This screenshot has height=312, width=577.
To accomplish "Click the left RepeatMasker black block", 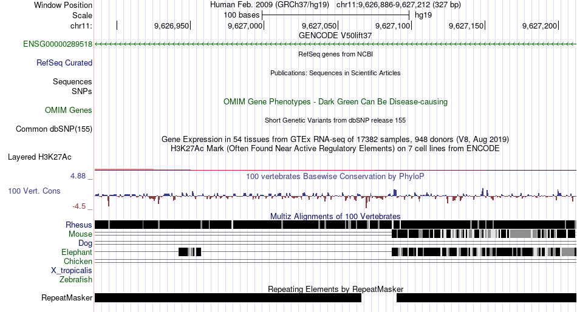I will (228, 297).
